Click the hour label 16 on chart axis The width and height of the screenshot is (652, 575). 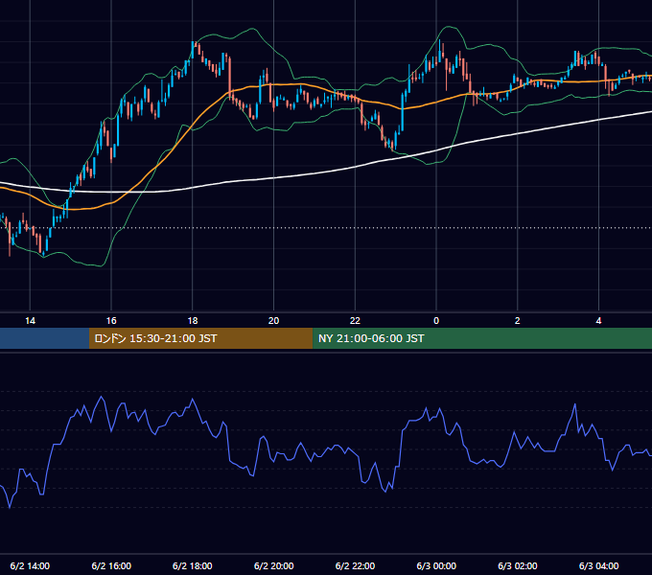(111, 321)
